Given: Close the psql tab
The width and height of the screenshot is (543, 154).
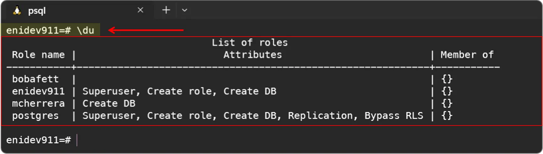Looking at the screenshot, I should pos(140,10).
